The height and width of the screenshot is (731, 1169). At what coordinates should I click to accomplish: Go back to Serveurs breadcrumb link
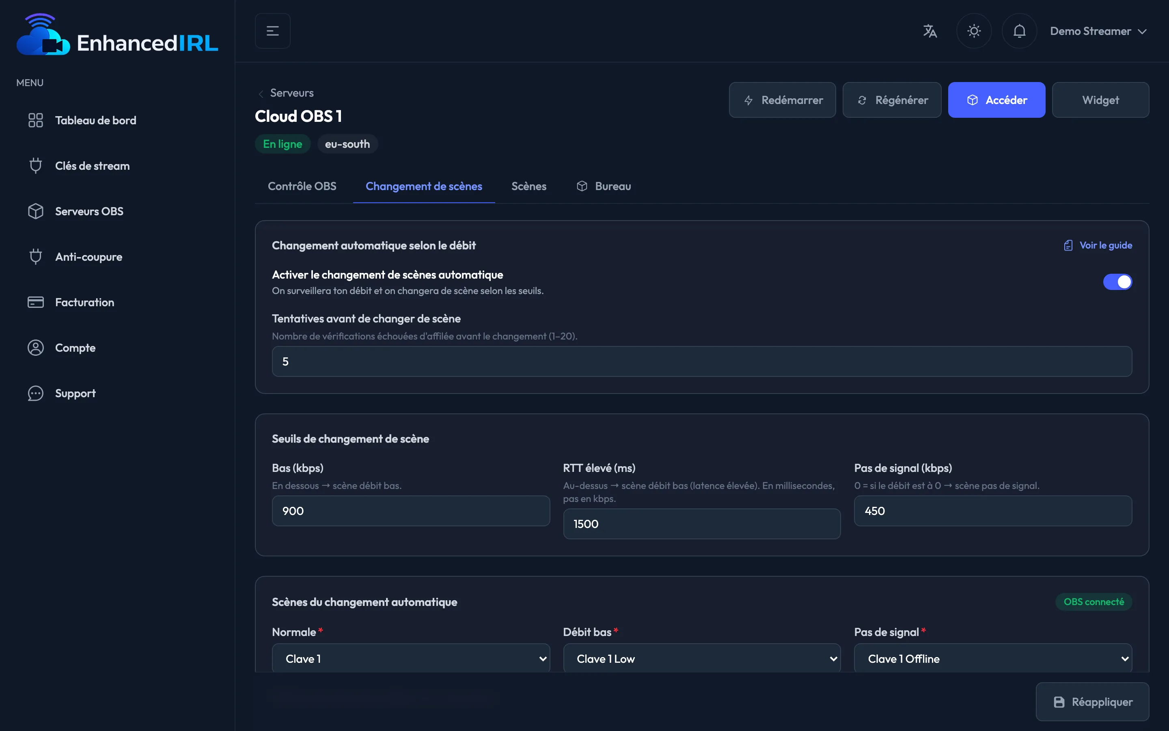[292, 93]
